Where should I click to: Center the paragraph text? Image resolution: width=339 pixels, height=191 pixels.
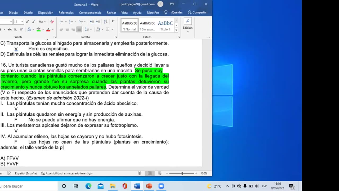[67, 29]
